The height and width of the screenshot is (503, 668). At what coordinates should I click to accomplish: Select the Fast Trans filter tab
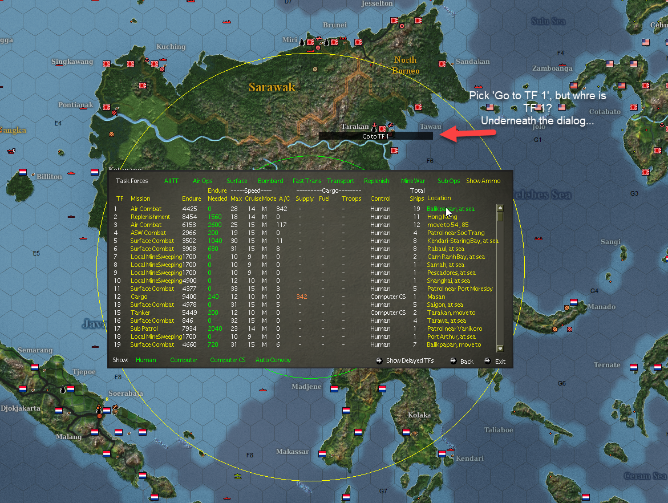(307, 181)
